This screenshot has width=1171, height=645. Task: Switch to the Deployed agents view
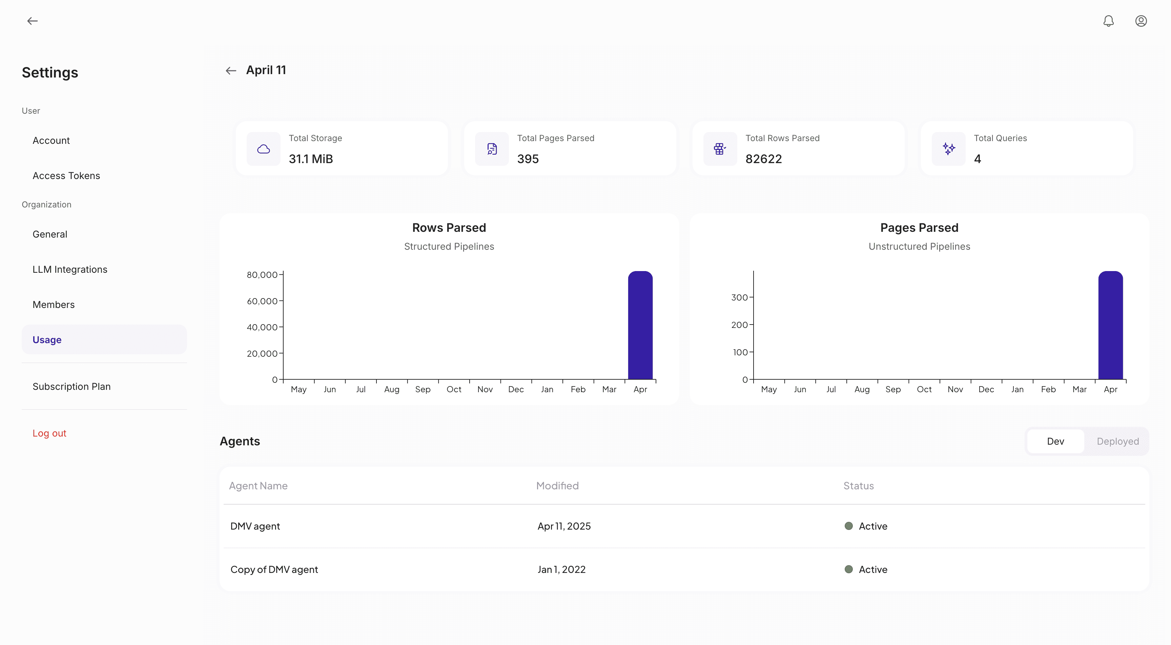tap(1118, 441)
